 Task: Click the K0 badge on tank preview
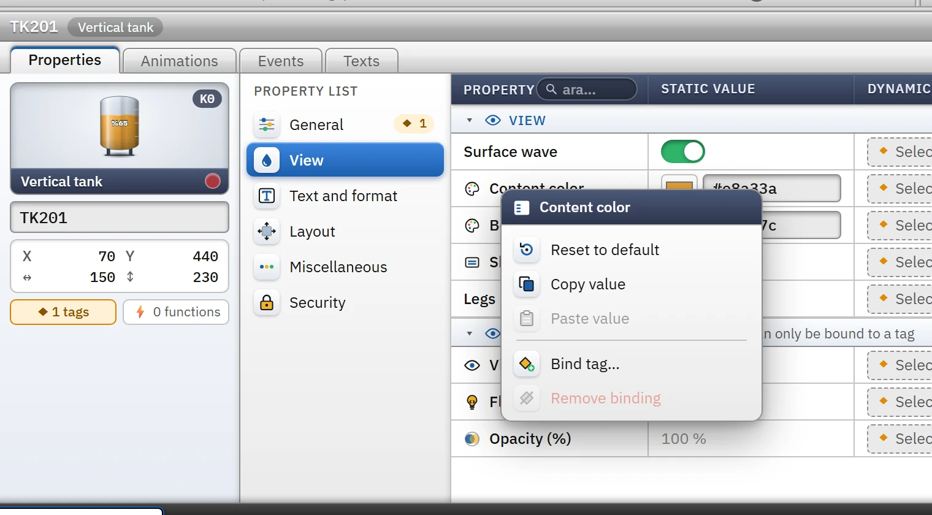pos(207,99)
